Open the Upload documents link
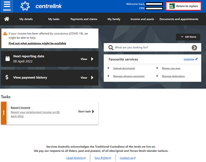206x162 pixels. click(124, 68)
